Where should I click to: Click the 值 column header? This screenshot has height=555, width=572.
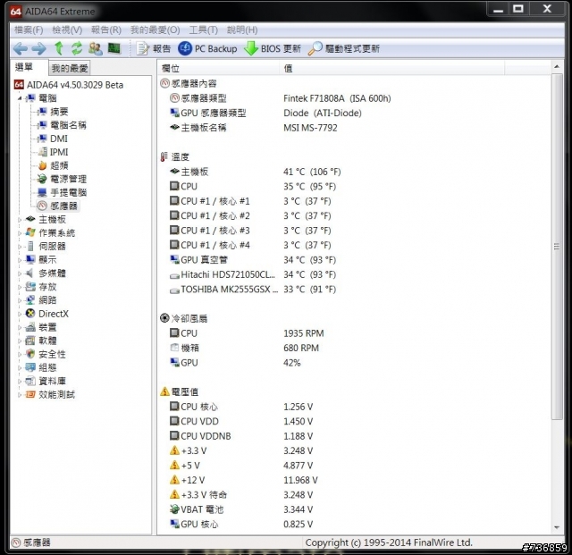coord(392,68)
